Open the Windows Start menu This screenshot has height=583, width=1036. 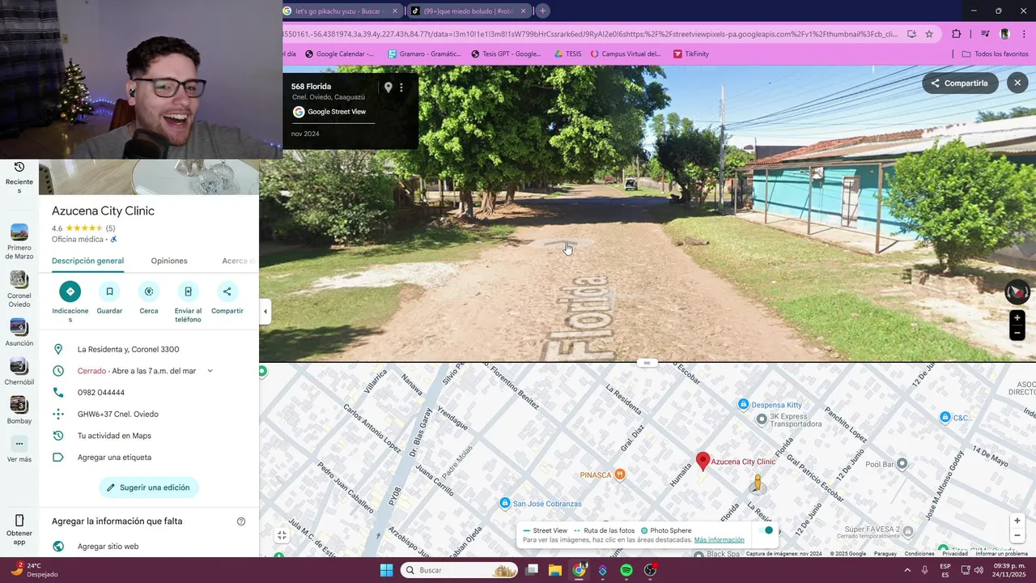tap(386, 570)
